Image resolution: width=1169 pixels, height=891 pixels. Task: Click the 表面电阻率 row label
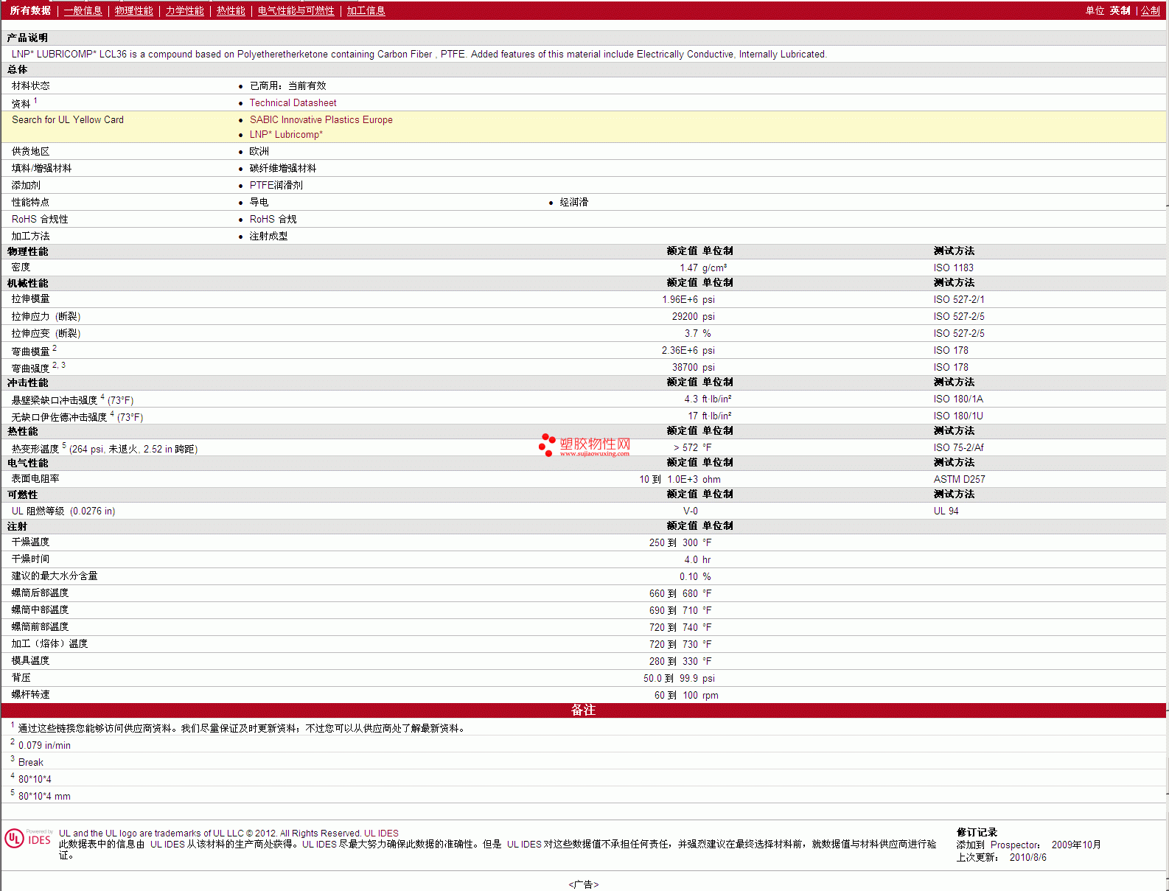[35, 478]
